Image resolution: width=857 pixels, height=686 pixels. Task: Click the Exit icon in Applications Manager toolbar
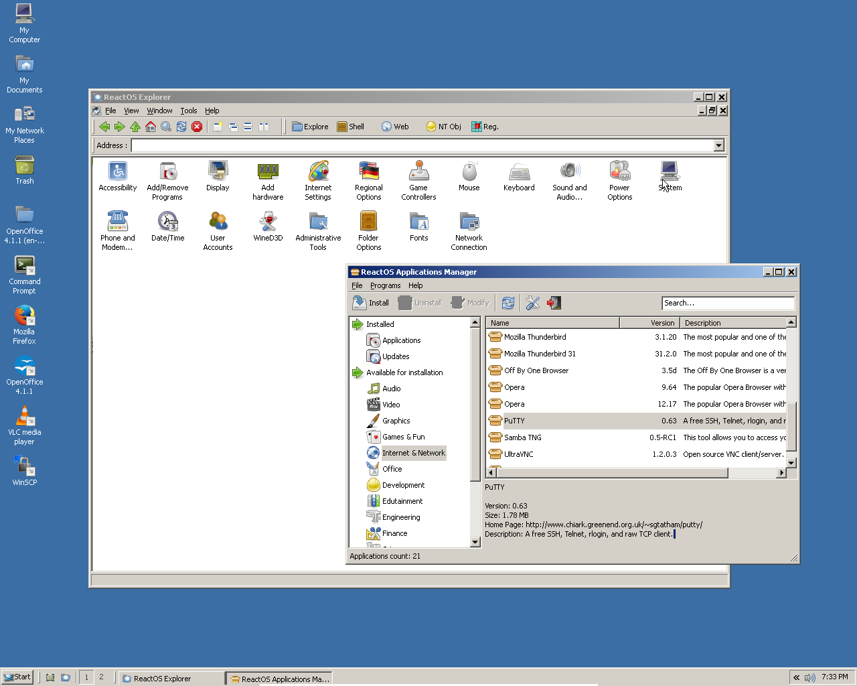[x=554, y=303]
